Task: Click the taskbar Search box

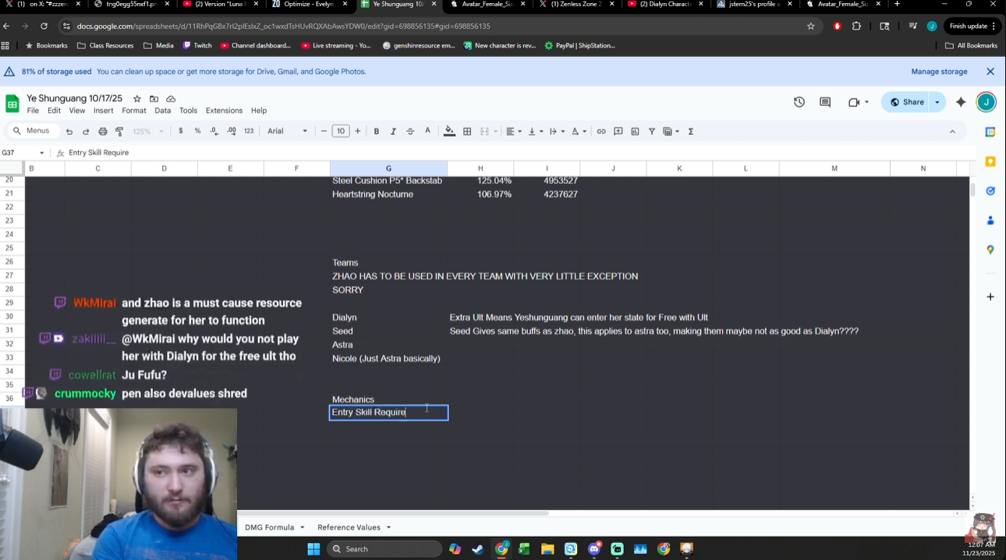Action: [x=384, y=549]
